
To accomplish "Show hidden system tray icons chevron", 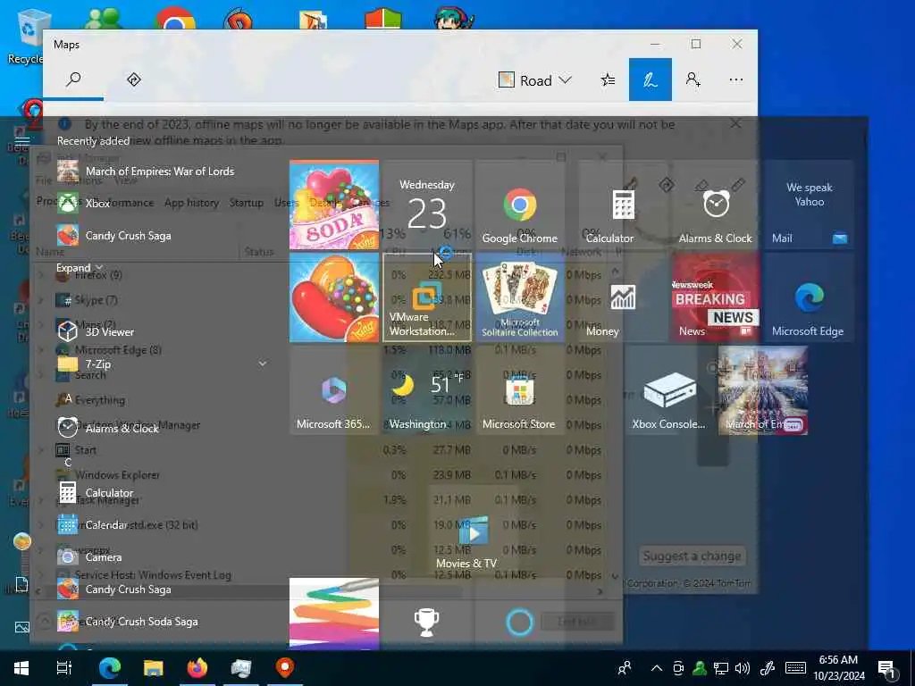I will 657,668.
